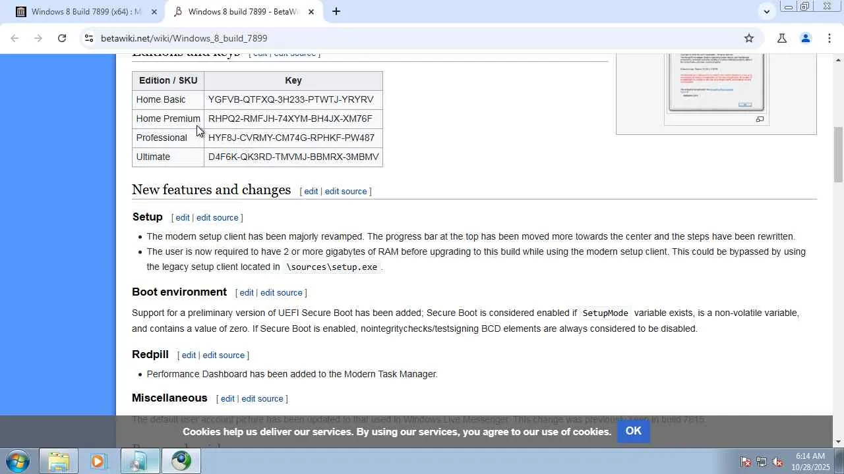Click the 'Home Premium' edition cell
844x474 pixels.
click(168, 118)
